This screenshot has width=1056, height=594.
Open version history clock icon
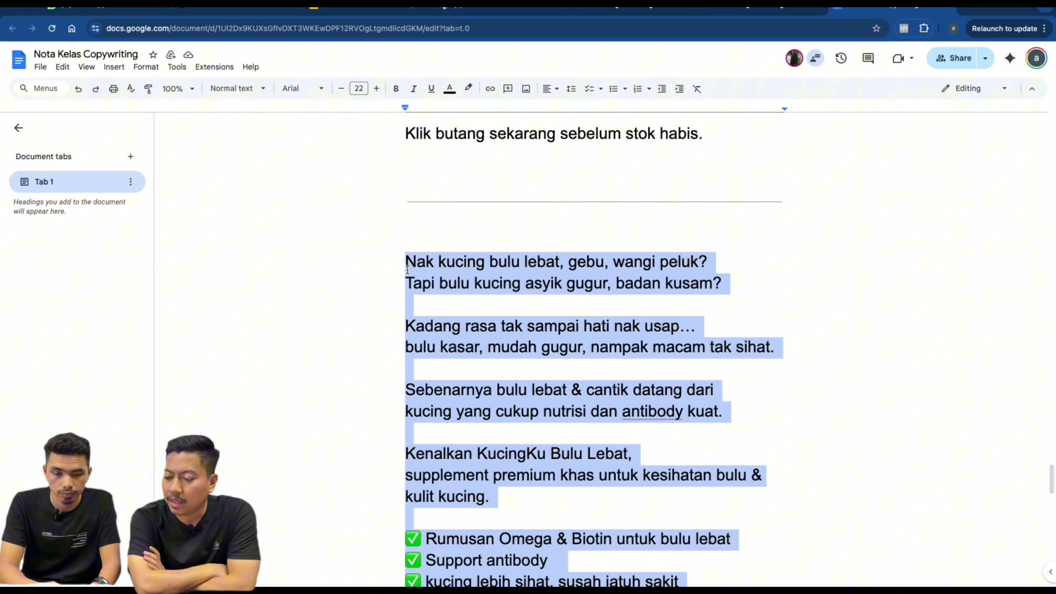coord(841,58)
